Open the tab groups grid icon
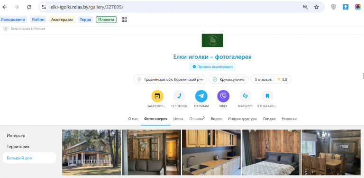 [x=124, y=19]
